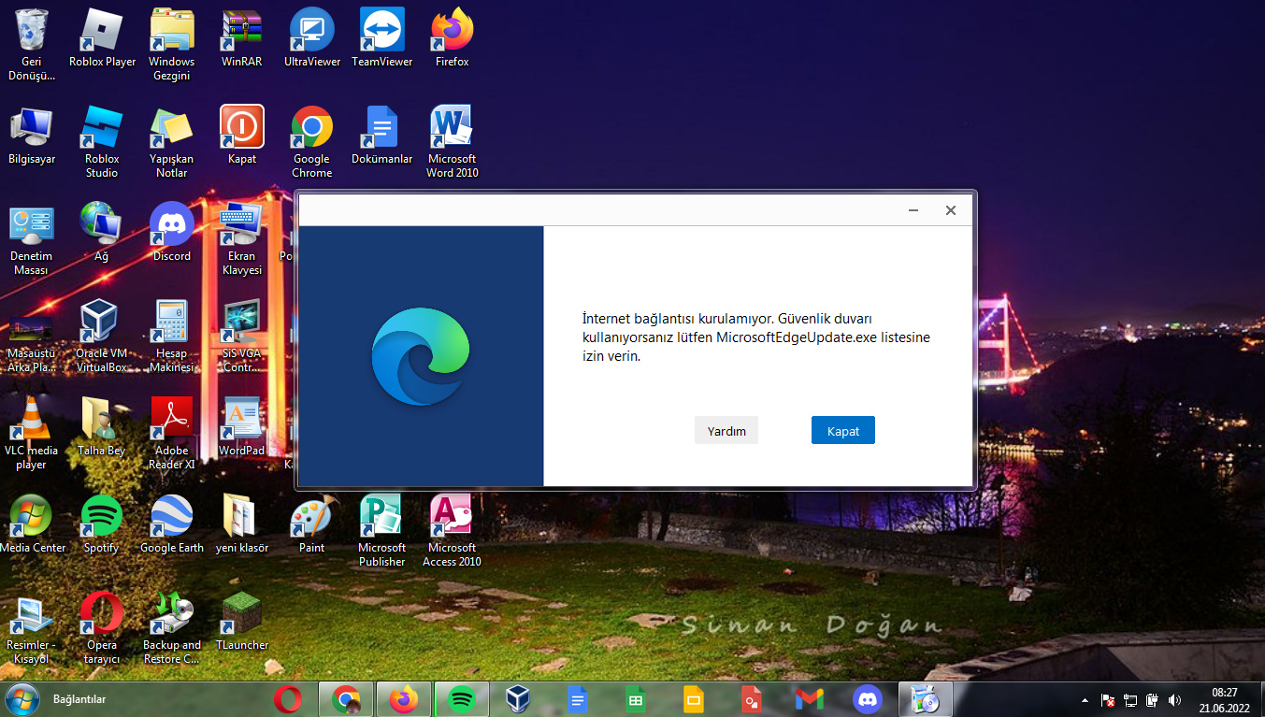Select the Talha Bey folder icon
The image size is (1265, 717).
(x=102, y=426)
